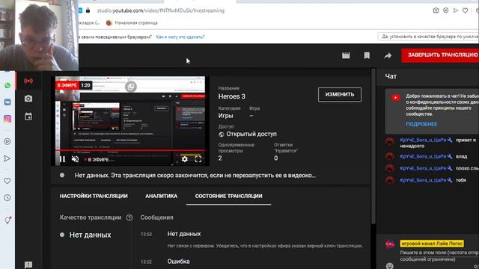Jump to live via В ЭФИРЕ player button
The image size is (479, 269).
coord(97,159)
